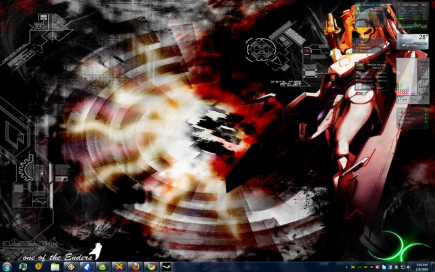Viewport: 435px width, 272px height.
Task: Open the weather gadget showing 28°
Action: (x=412, y=41)
